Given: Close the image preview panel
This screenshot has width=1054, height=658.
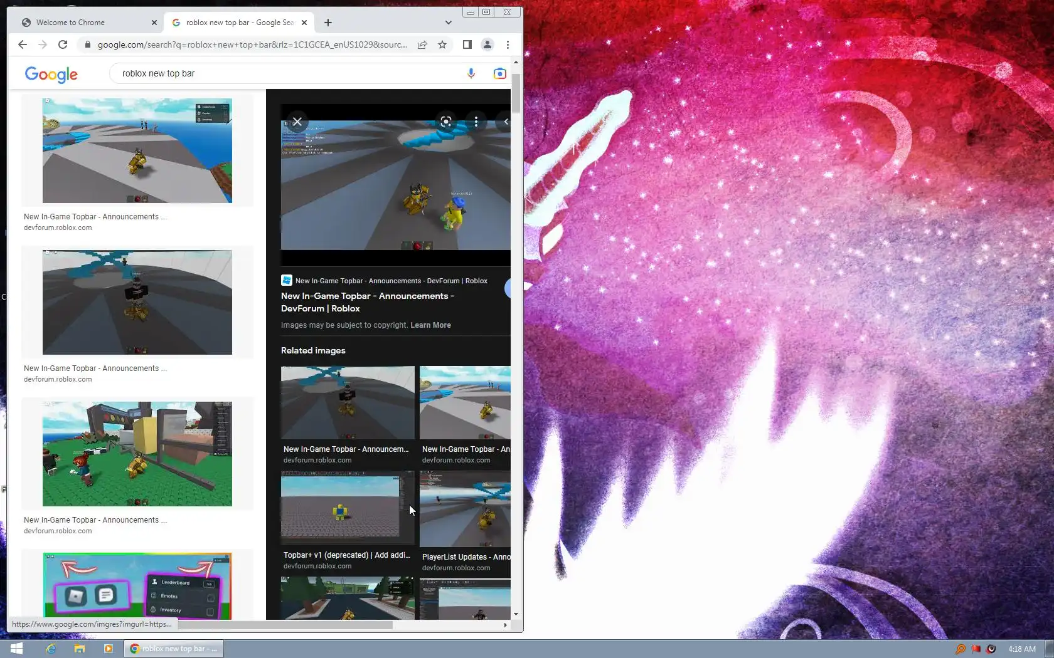Looking at the screenshot, I should (x=297, y=122).
